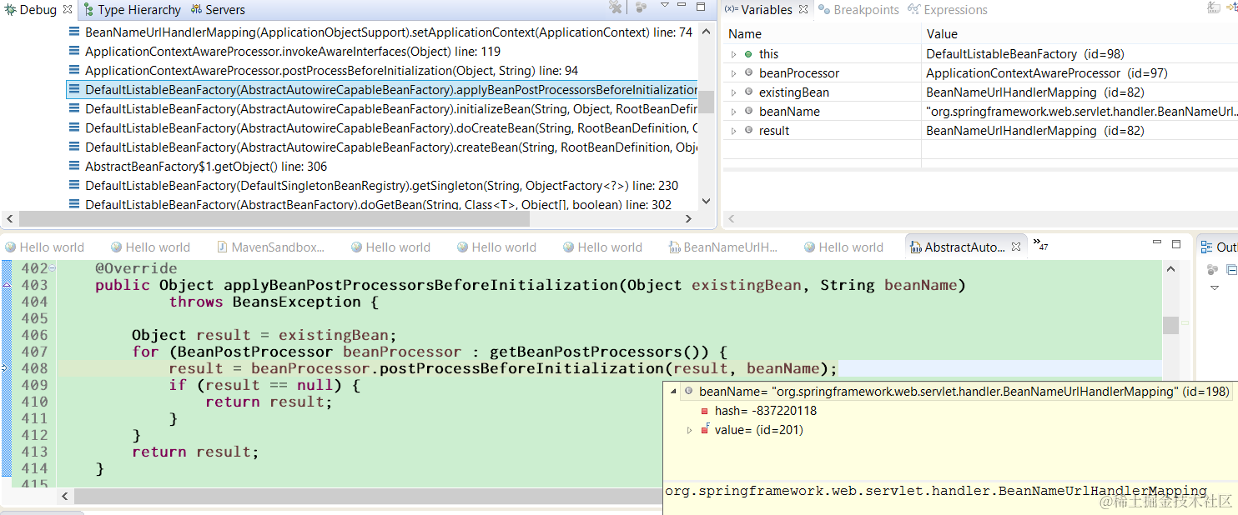Click stack frame icon for getSingleton line 230
This screenshot has height=515, width=1238.
click(75, 186)
